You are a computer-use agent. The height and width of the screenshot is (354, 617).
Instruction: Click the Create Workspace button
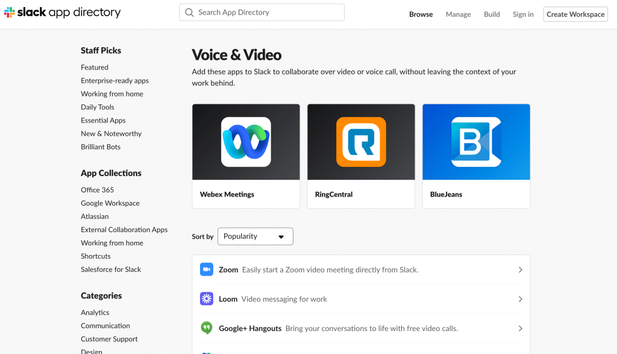click(x=575, y=14)
